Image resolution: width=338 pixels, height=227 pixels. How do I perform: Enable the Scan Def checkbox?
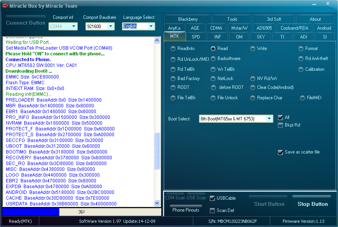[x=212, y=210]
